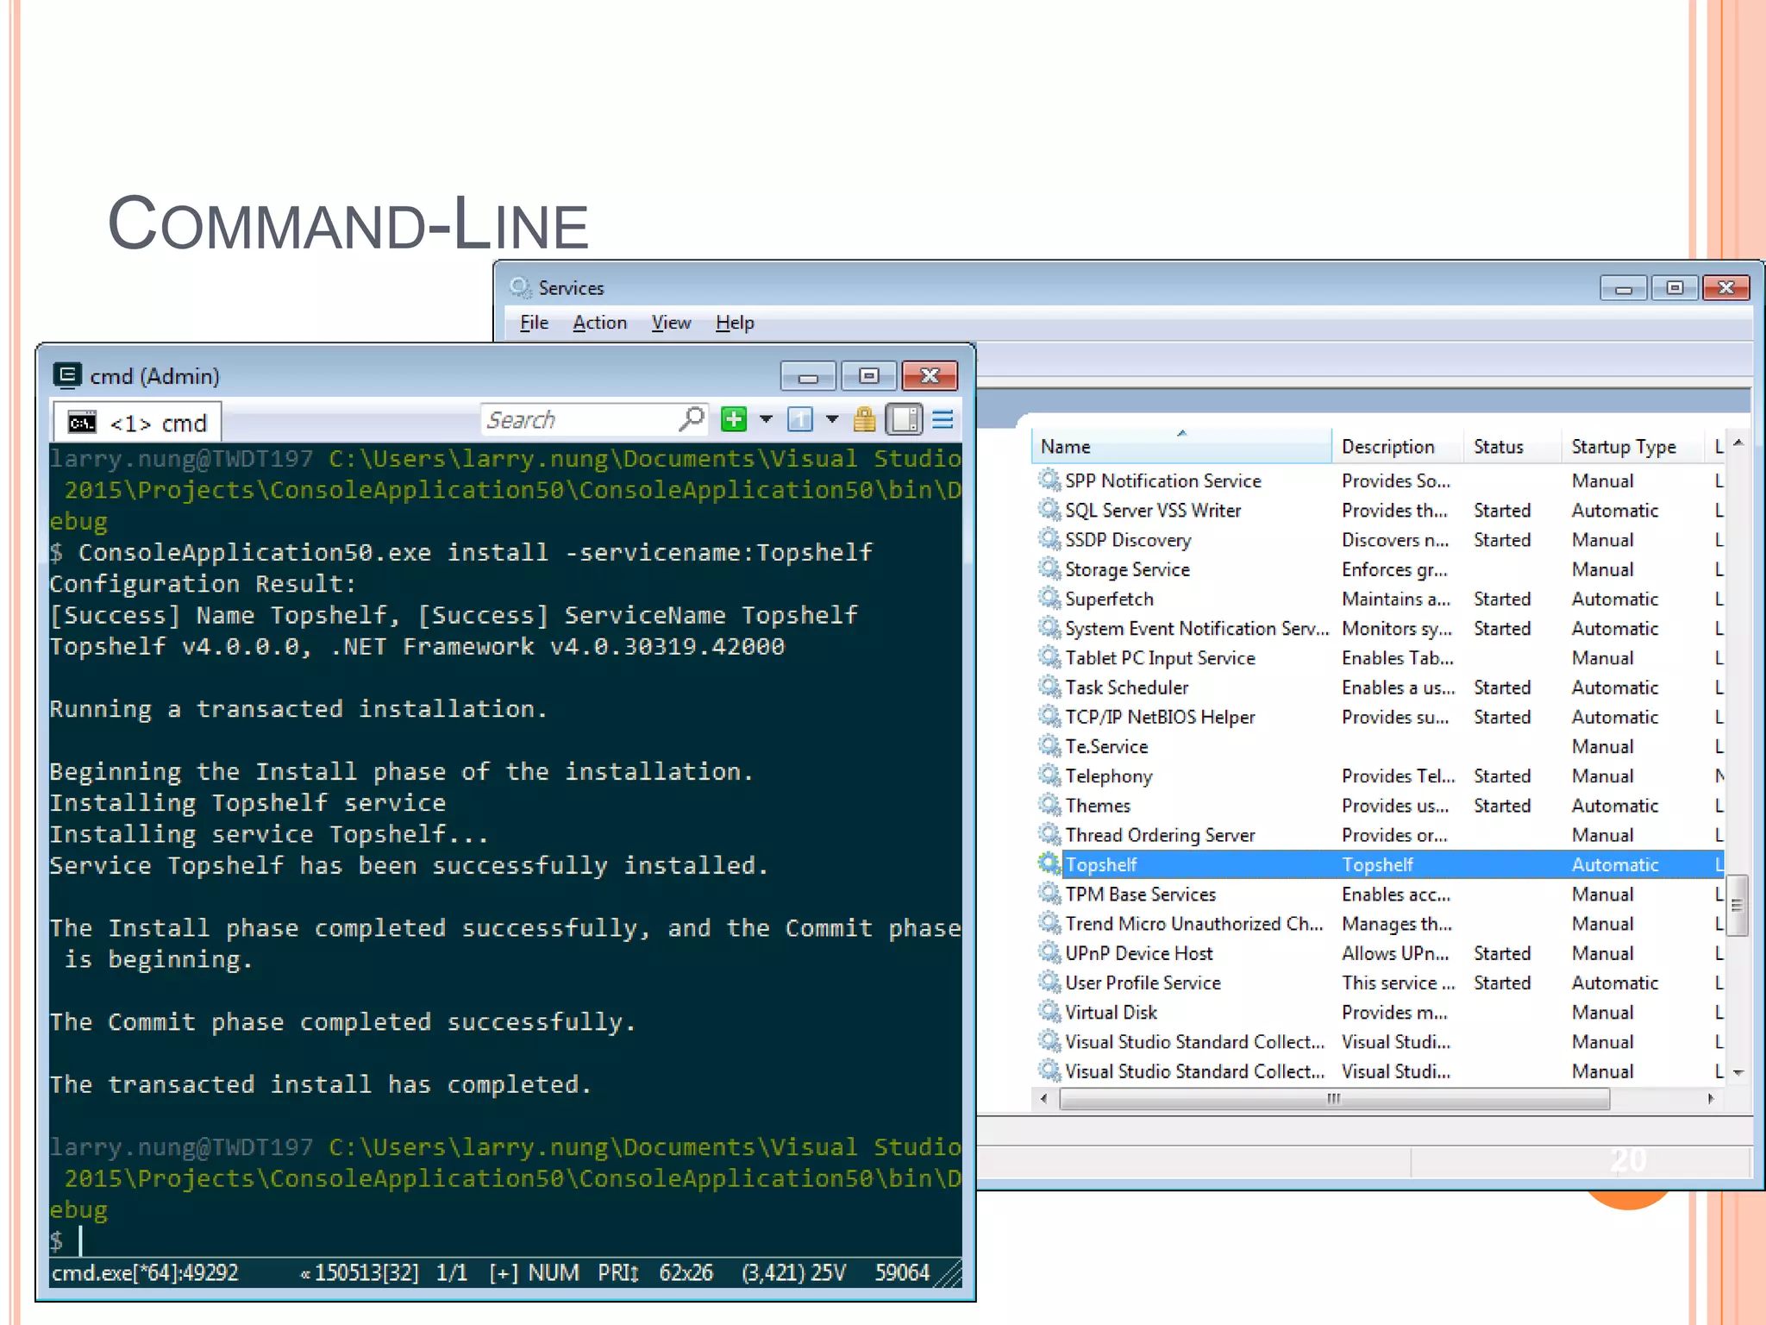The width and height of the screenshot is (1766, 1325).
Task: Click the cmd (Admin) title bar icon
Action: click(x=66, y=375)
